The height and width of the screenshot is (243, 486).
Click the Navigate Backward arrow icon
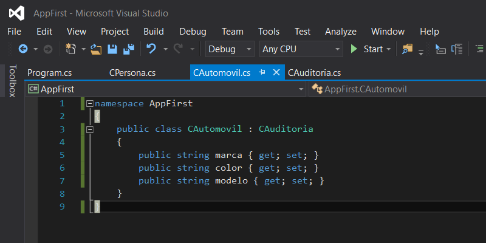point(23,49)
